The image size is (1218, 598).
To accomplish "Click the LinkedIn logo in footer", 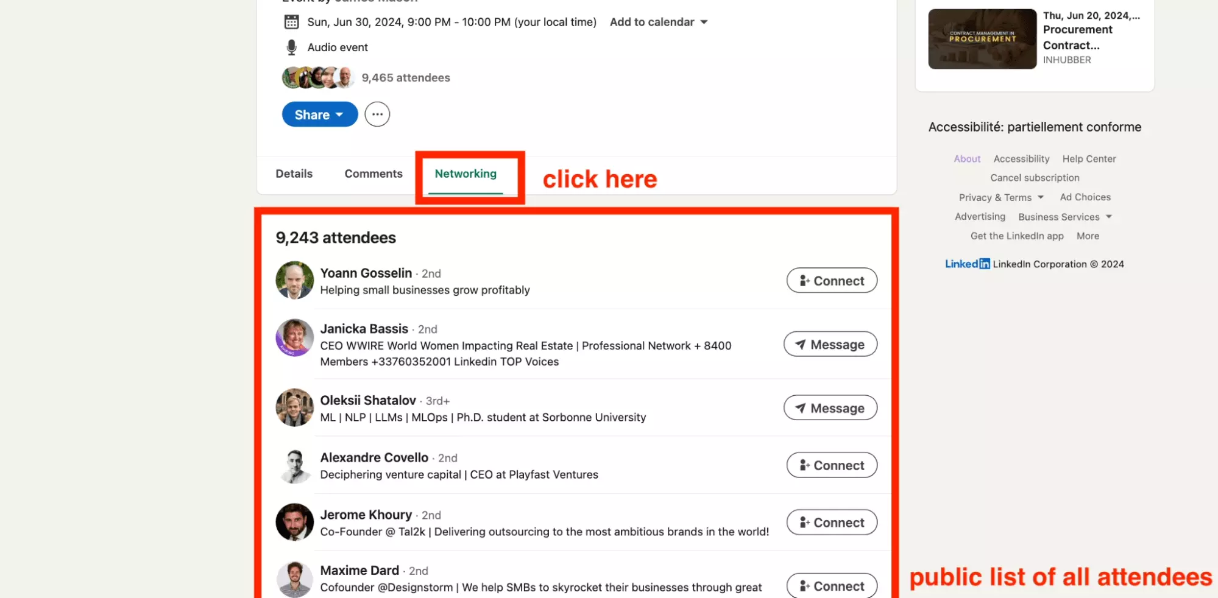I will point(967,264).
